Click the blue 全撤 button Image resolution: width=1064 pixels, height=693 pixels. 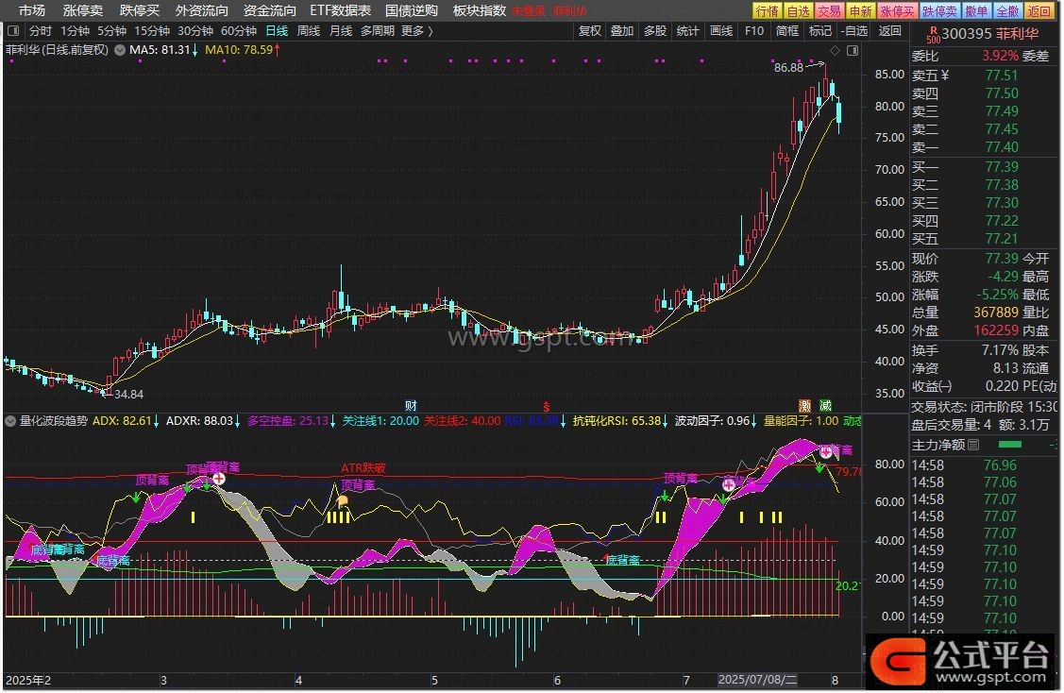tap(1007, 11)
